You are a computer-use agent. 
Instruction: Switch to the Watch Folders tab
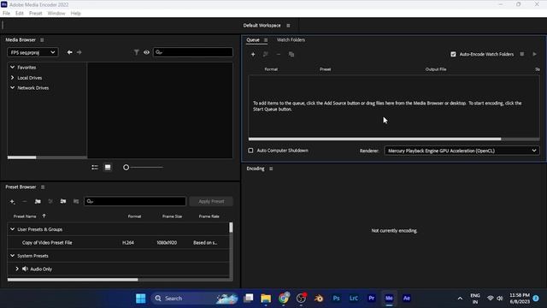(291, 40)
